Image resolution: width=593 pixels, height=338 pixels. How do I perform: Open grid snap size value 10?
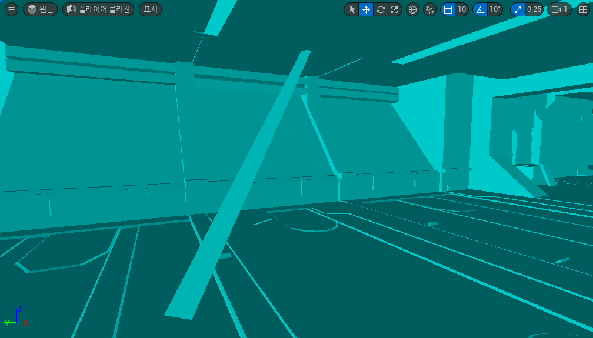point(462,9)
